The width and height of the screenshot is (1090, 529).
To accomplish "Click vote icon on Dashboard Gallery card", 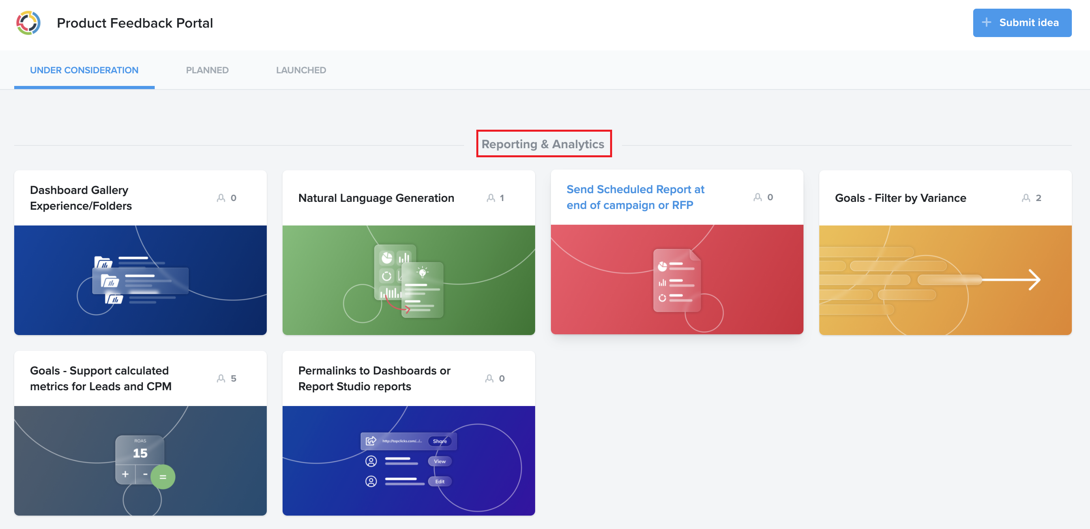I will [221, 198].
